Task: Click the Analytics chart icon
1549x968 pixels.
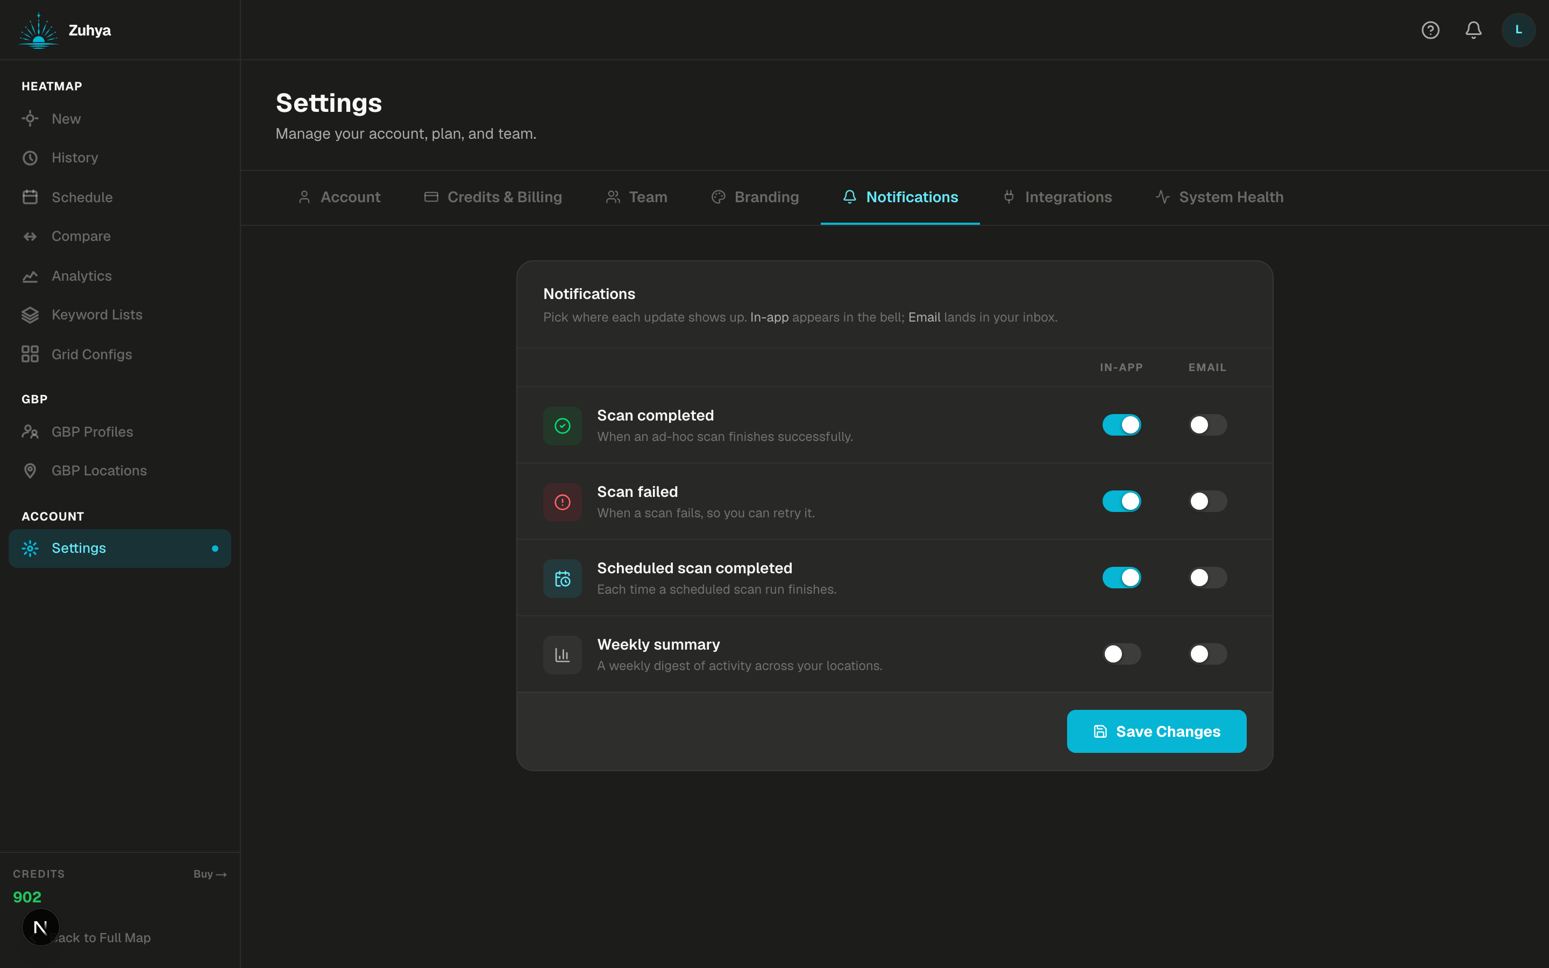Action: tap(30, 276)
